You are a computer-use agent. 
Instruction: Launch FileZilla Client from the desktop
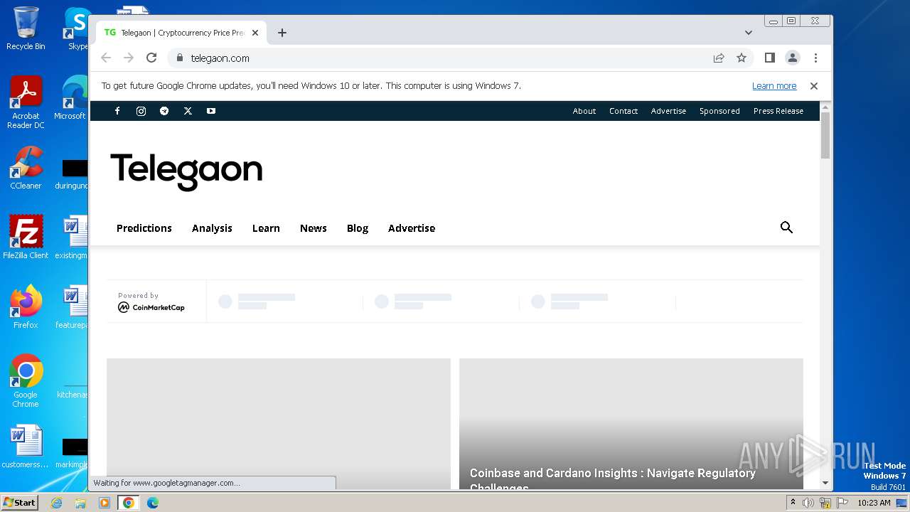click(26, 237)
